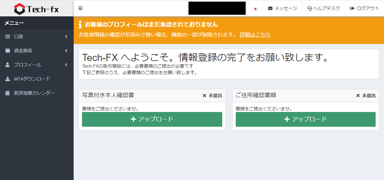Click the envelope icon beside メッセージ
Viewport: 384px width, 180px height.
270,8
